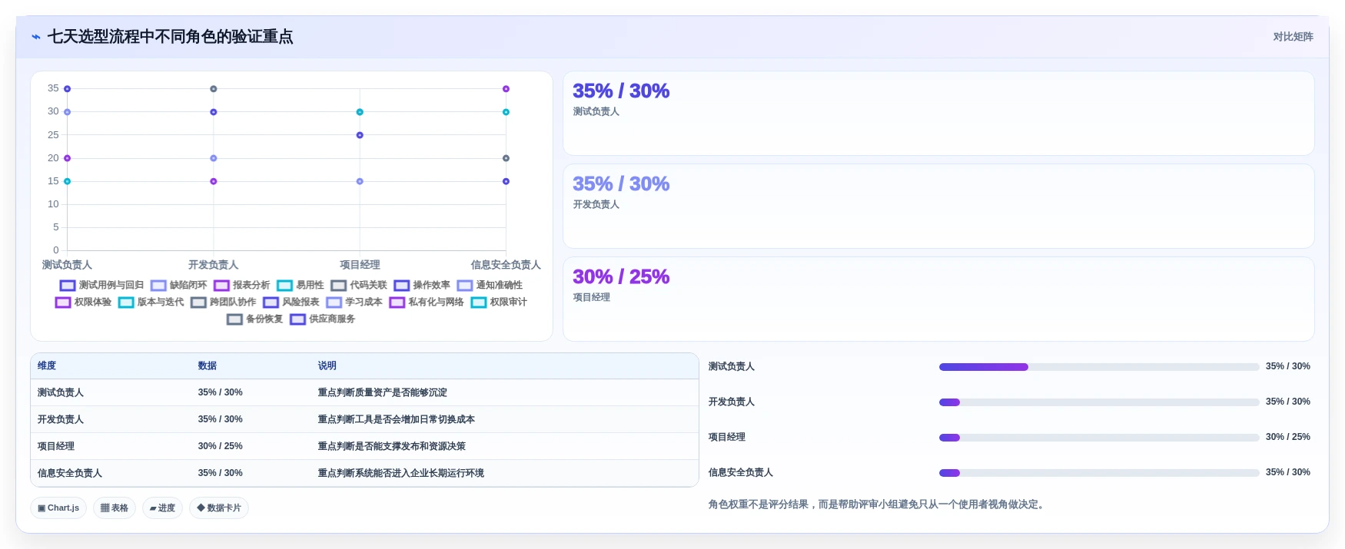The height and width of the screenshot is (549, 1345).
Task: Click the 开发负责人 data point at value 15
Action: pyautogui.click(x=214, y=181)
